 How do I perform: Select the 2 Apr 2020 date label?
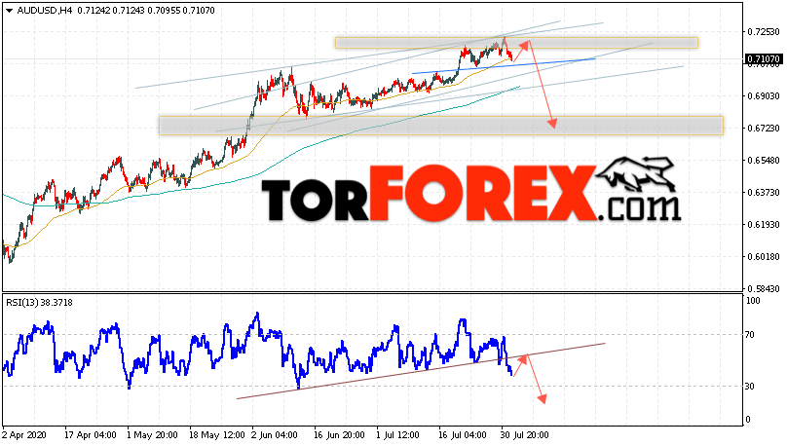tap(24, 435)
